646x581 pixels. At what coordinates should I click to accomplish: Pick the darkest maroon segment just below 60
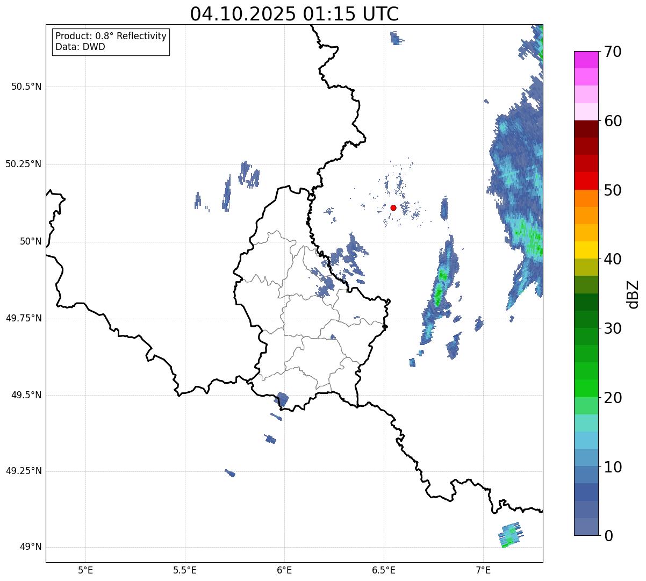586,129
